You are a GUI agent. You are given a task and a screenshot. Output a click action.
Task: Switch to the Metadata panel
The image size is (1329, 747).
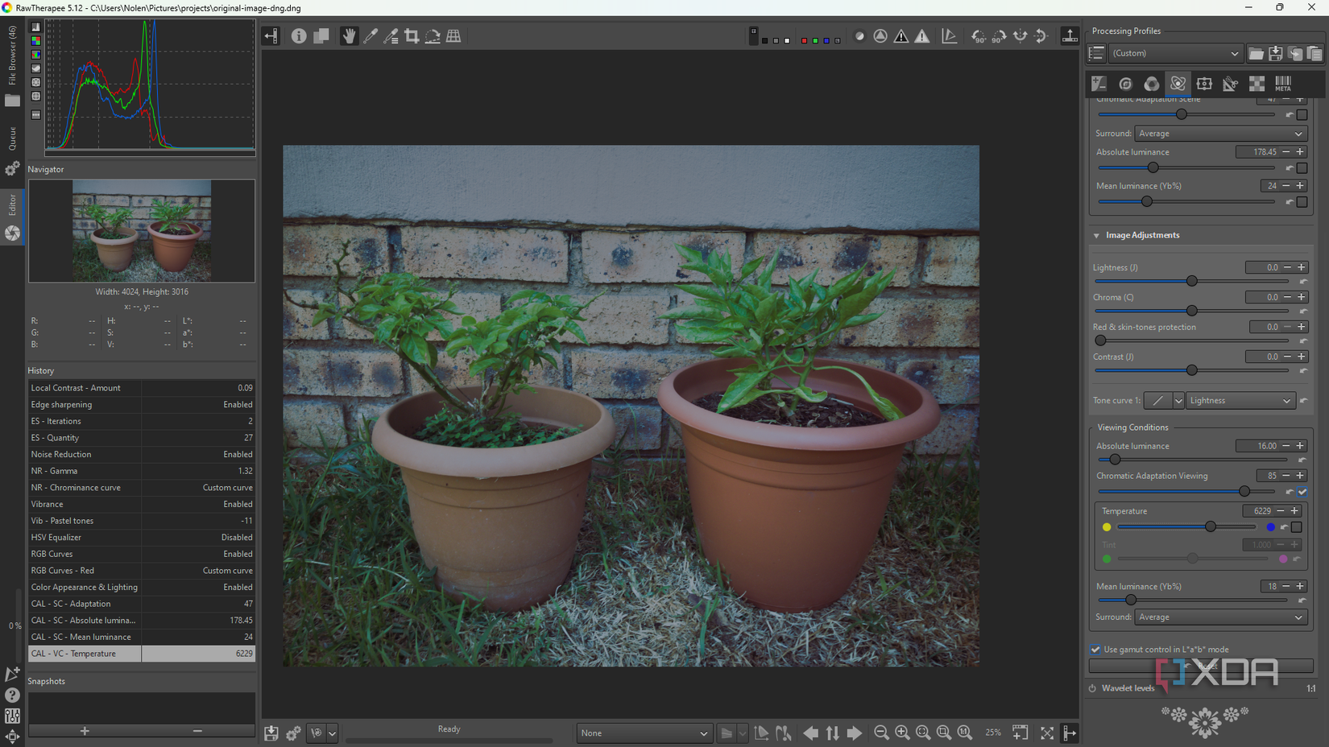[x=1283, y=84]
